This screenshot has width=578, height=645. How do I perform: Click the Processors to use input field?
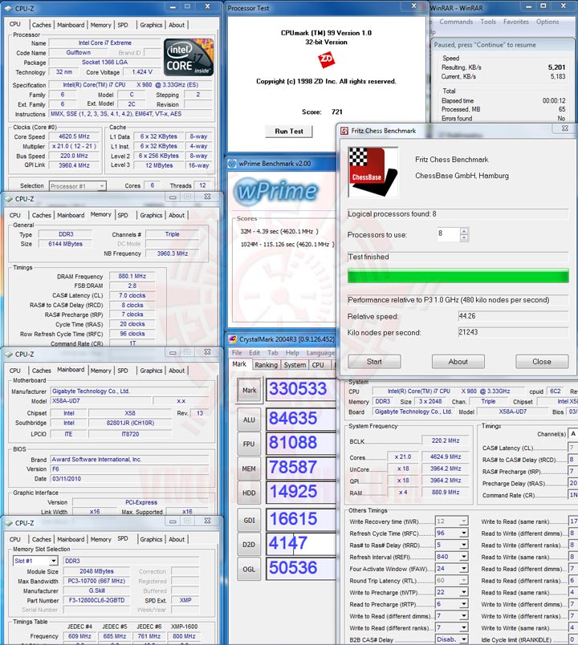point(448,234)
